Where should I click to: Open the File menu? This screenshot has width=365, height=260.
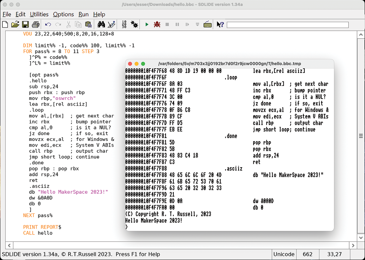point(7,14)
